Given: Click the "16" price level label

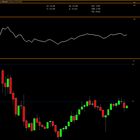Looking at the screenshot, I should [133, 64].
